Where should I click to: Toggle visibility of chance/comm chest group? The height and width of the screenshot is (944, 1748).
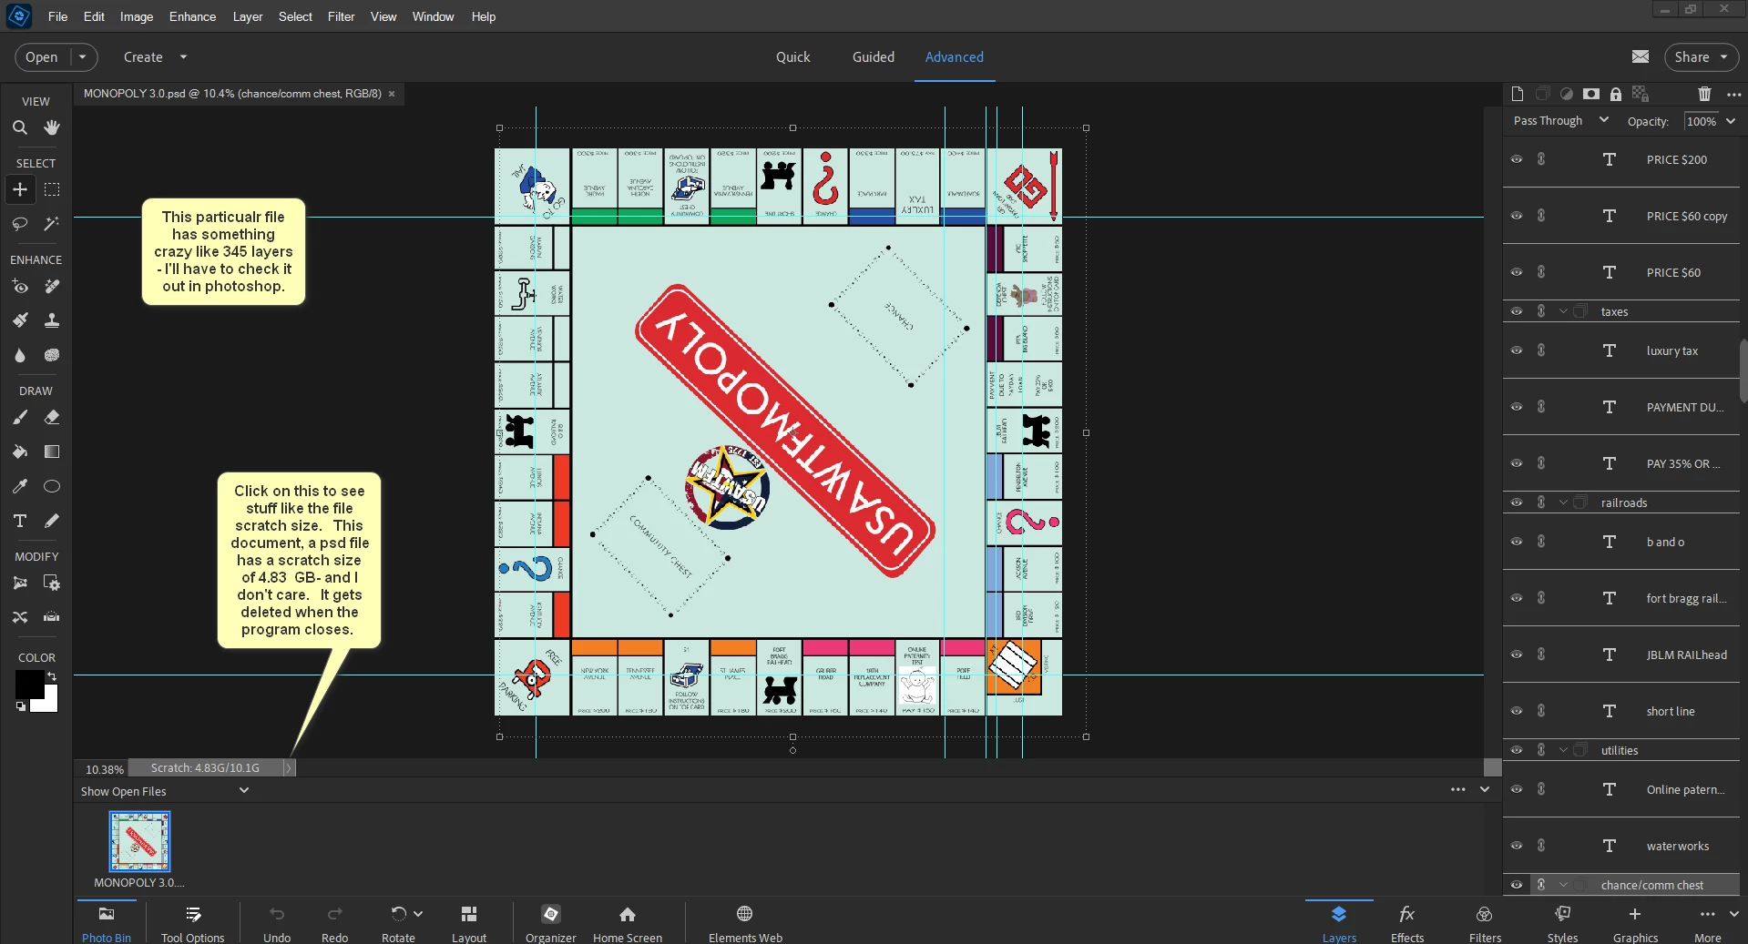(x=1517, y=885)
